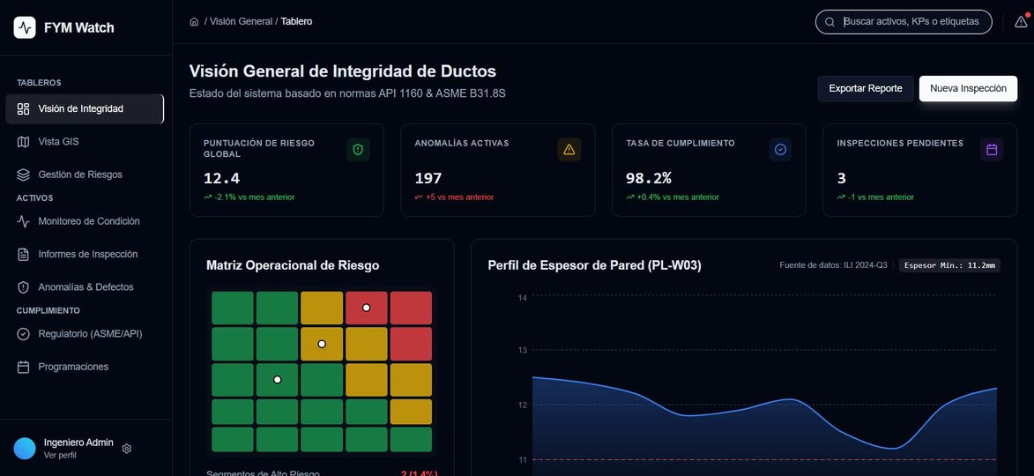
Task: Go to Gestión de Riesgos
Action: coord(80,175)
